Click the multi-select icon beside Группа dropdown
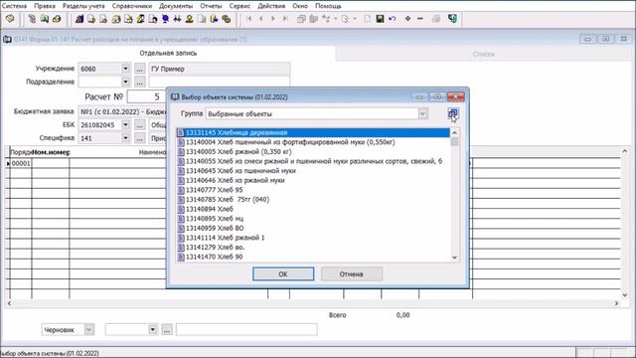Screen dimensions: 636x358 tap(453, 114)
